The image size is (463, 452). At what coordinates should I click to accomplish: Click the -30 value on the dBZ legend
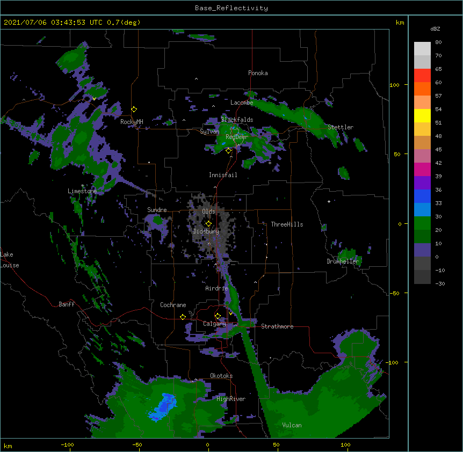pos(440,283)
